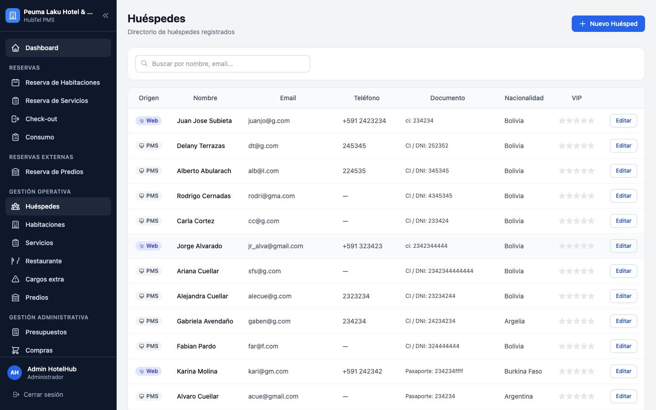Click Cargos extra warning triangle icon
This screenshot has height=410, width=656.
15,279
